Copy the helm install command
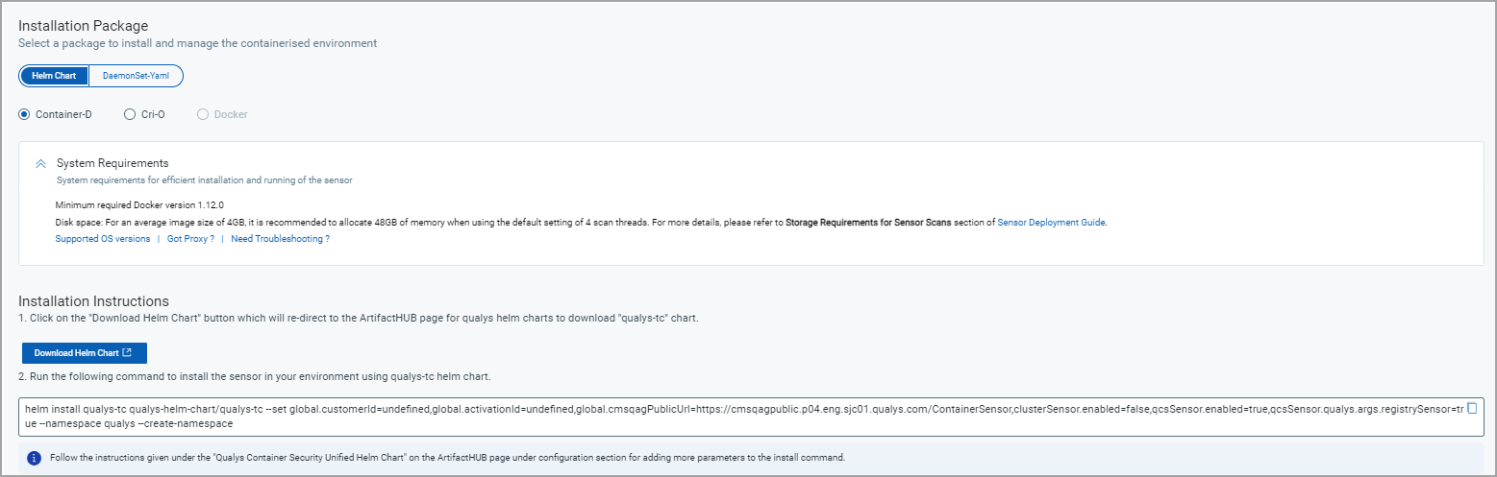Image resolution: width=1497 pixels, height=477 pixels. click(x=1471, y=409)
